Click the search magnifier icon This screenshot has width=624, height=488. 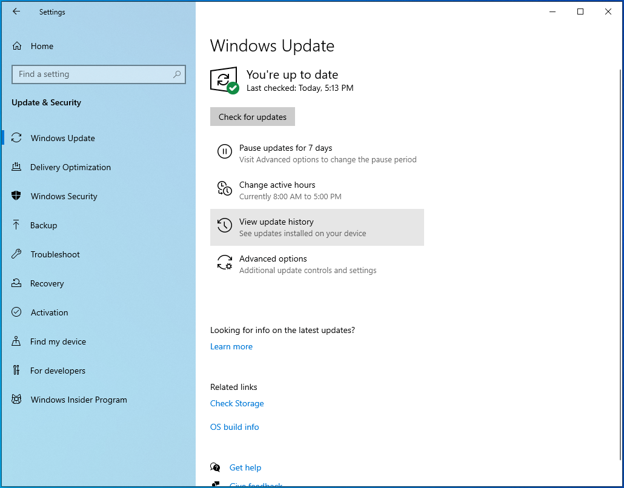177,74
